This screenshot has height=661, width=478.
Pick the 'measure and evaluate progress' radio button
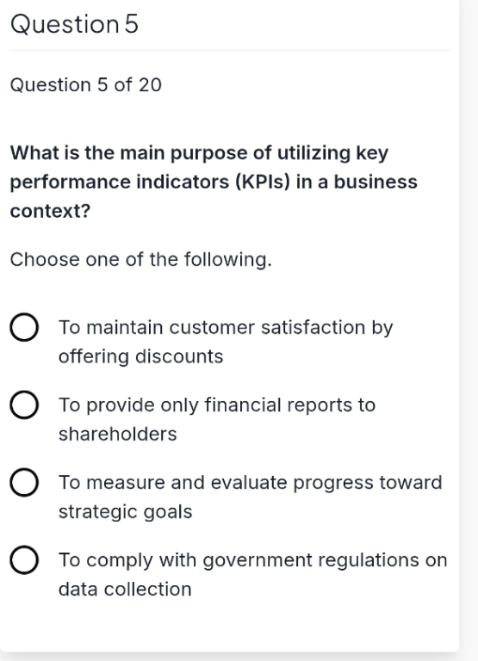point(24,482)
